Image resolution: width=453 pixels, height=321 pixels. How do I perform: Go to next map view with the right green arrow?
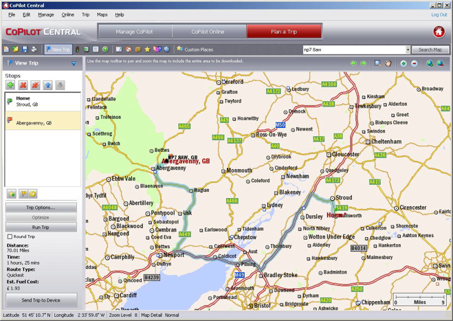click(x=363, y=63)
